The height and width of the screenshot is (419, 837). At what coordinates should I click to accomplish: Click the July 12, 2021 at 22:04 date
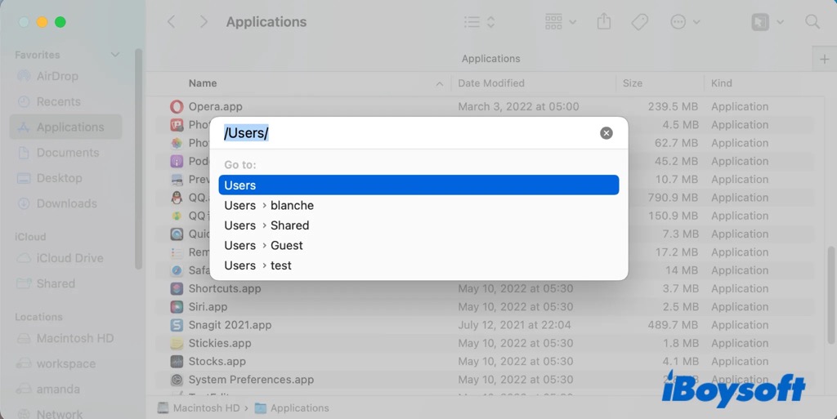514,324
